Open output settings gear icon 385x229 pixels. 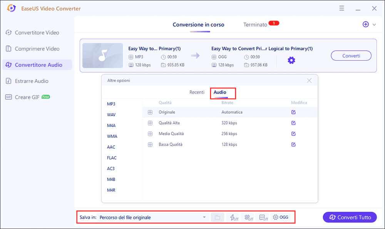click(291, 60)
